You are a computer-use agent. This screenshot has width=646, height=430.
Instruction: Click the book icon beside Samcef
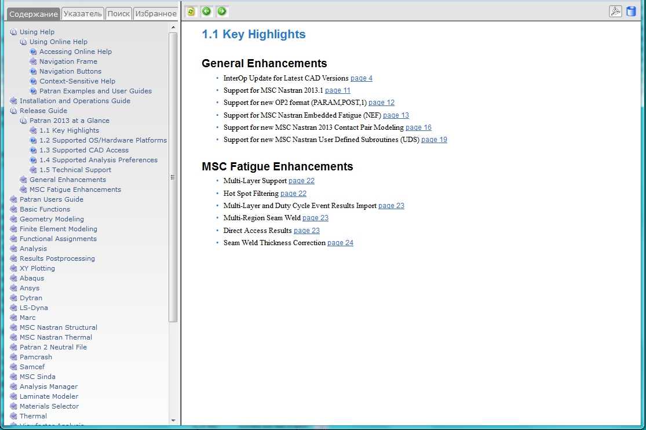coord(13,367)
